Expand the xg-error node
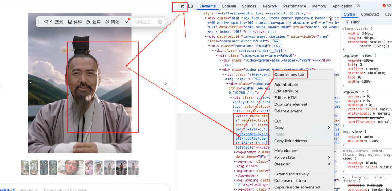 (x=234, y=162)
